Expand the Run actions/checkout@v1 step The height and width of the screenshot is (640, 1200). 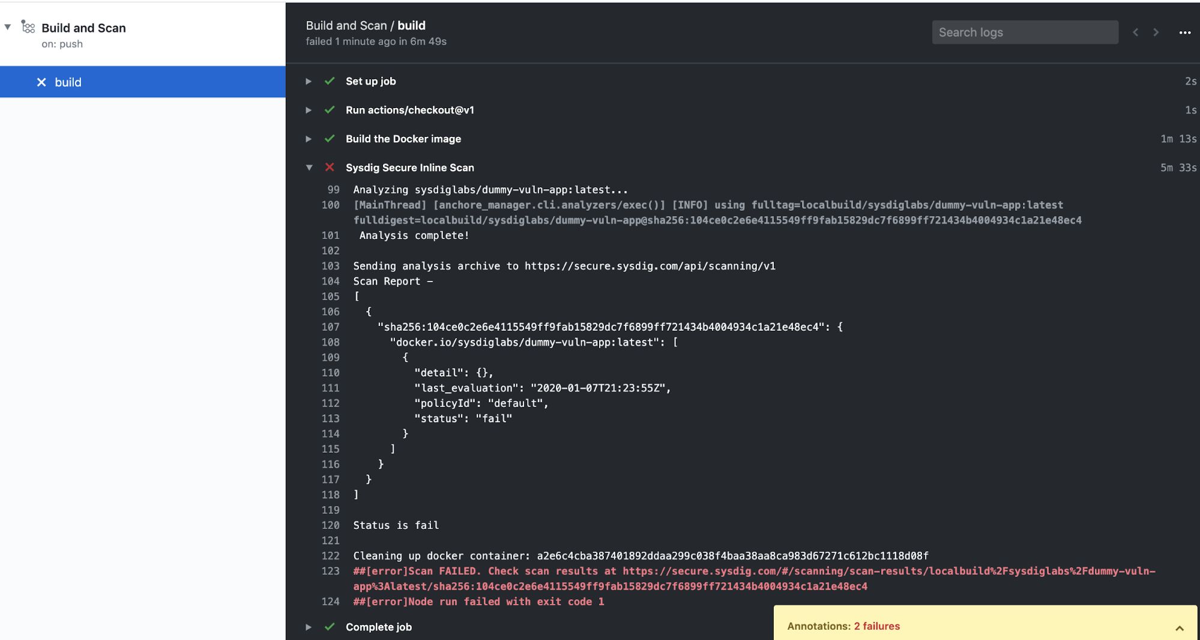click(x=309, y=110)
